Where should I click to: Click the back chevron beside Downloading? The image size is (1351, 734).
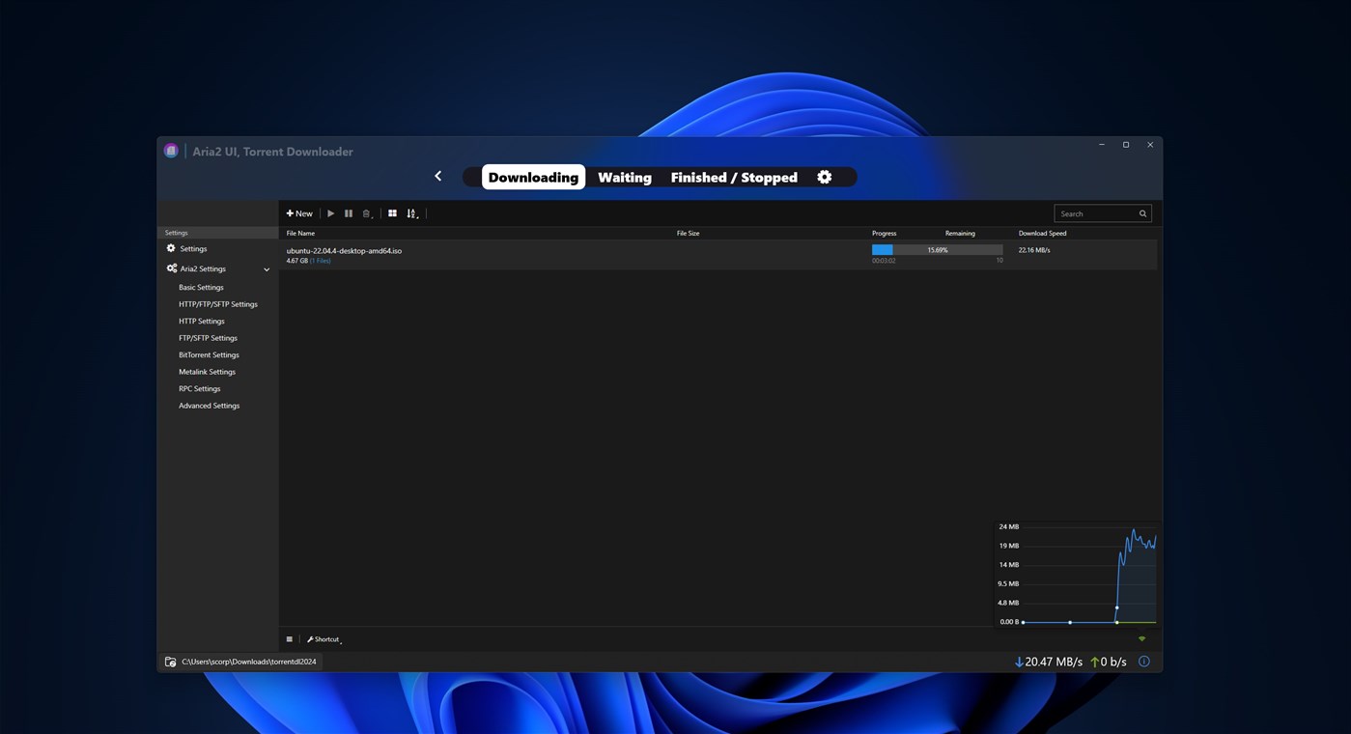437,176
